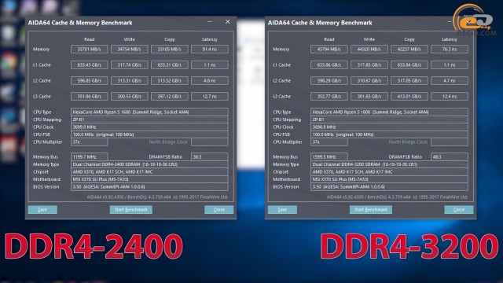503x283 pixels.
Task: Select memory write value 44320 MB/s
Action: click(369, 49)
